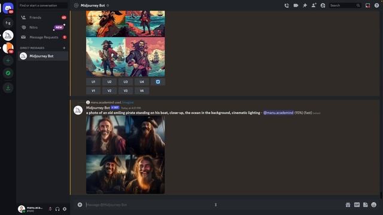Create variations with V2
Screen dimensions: 383x215
click(110, 91)
